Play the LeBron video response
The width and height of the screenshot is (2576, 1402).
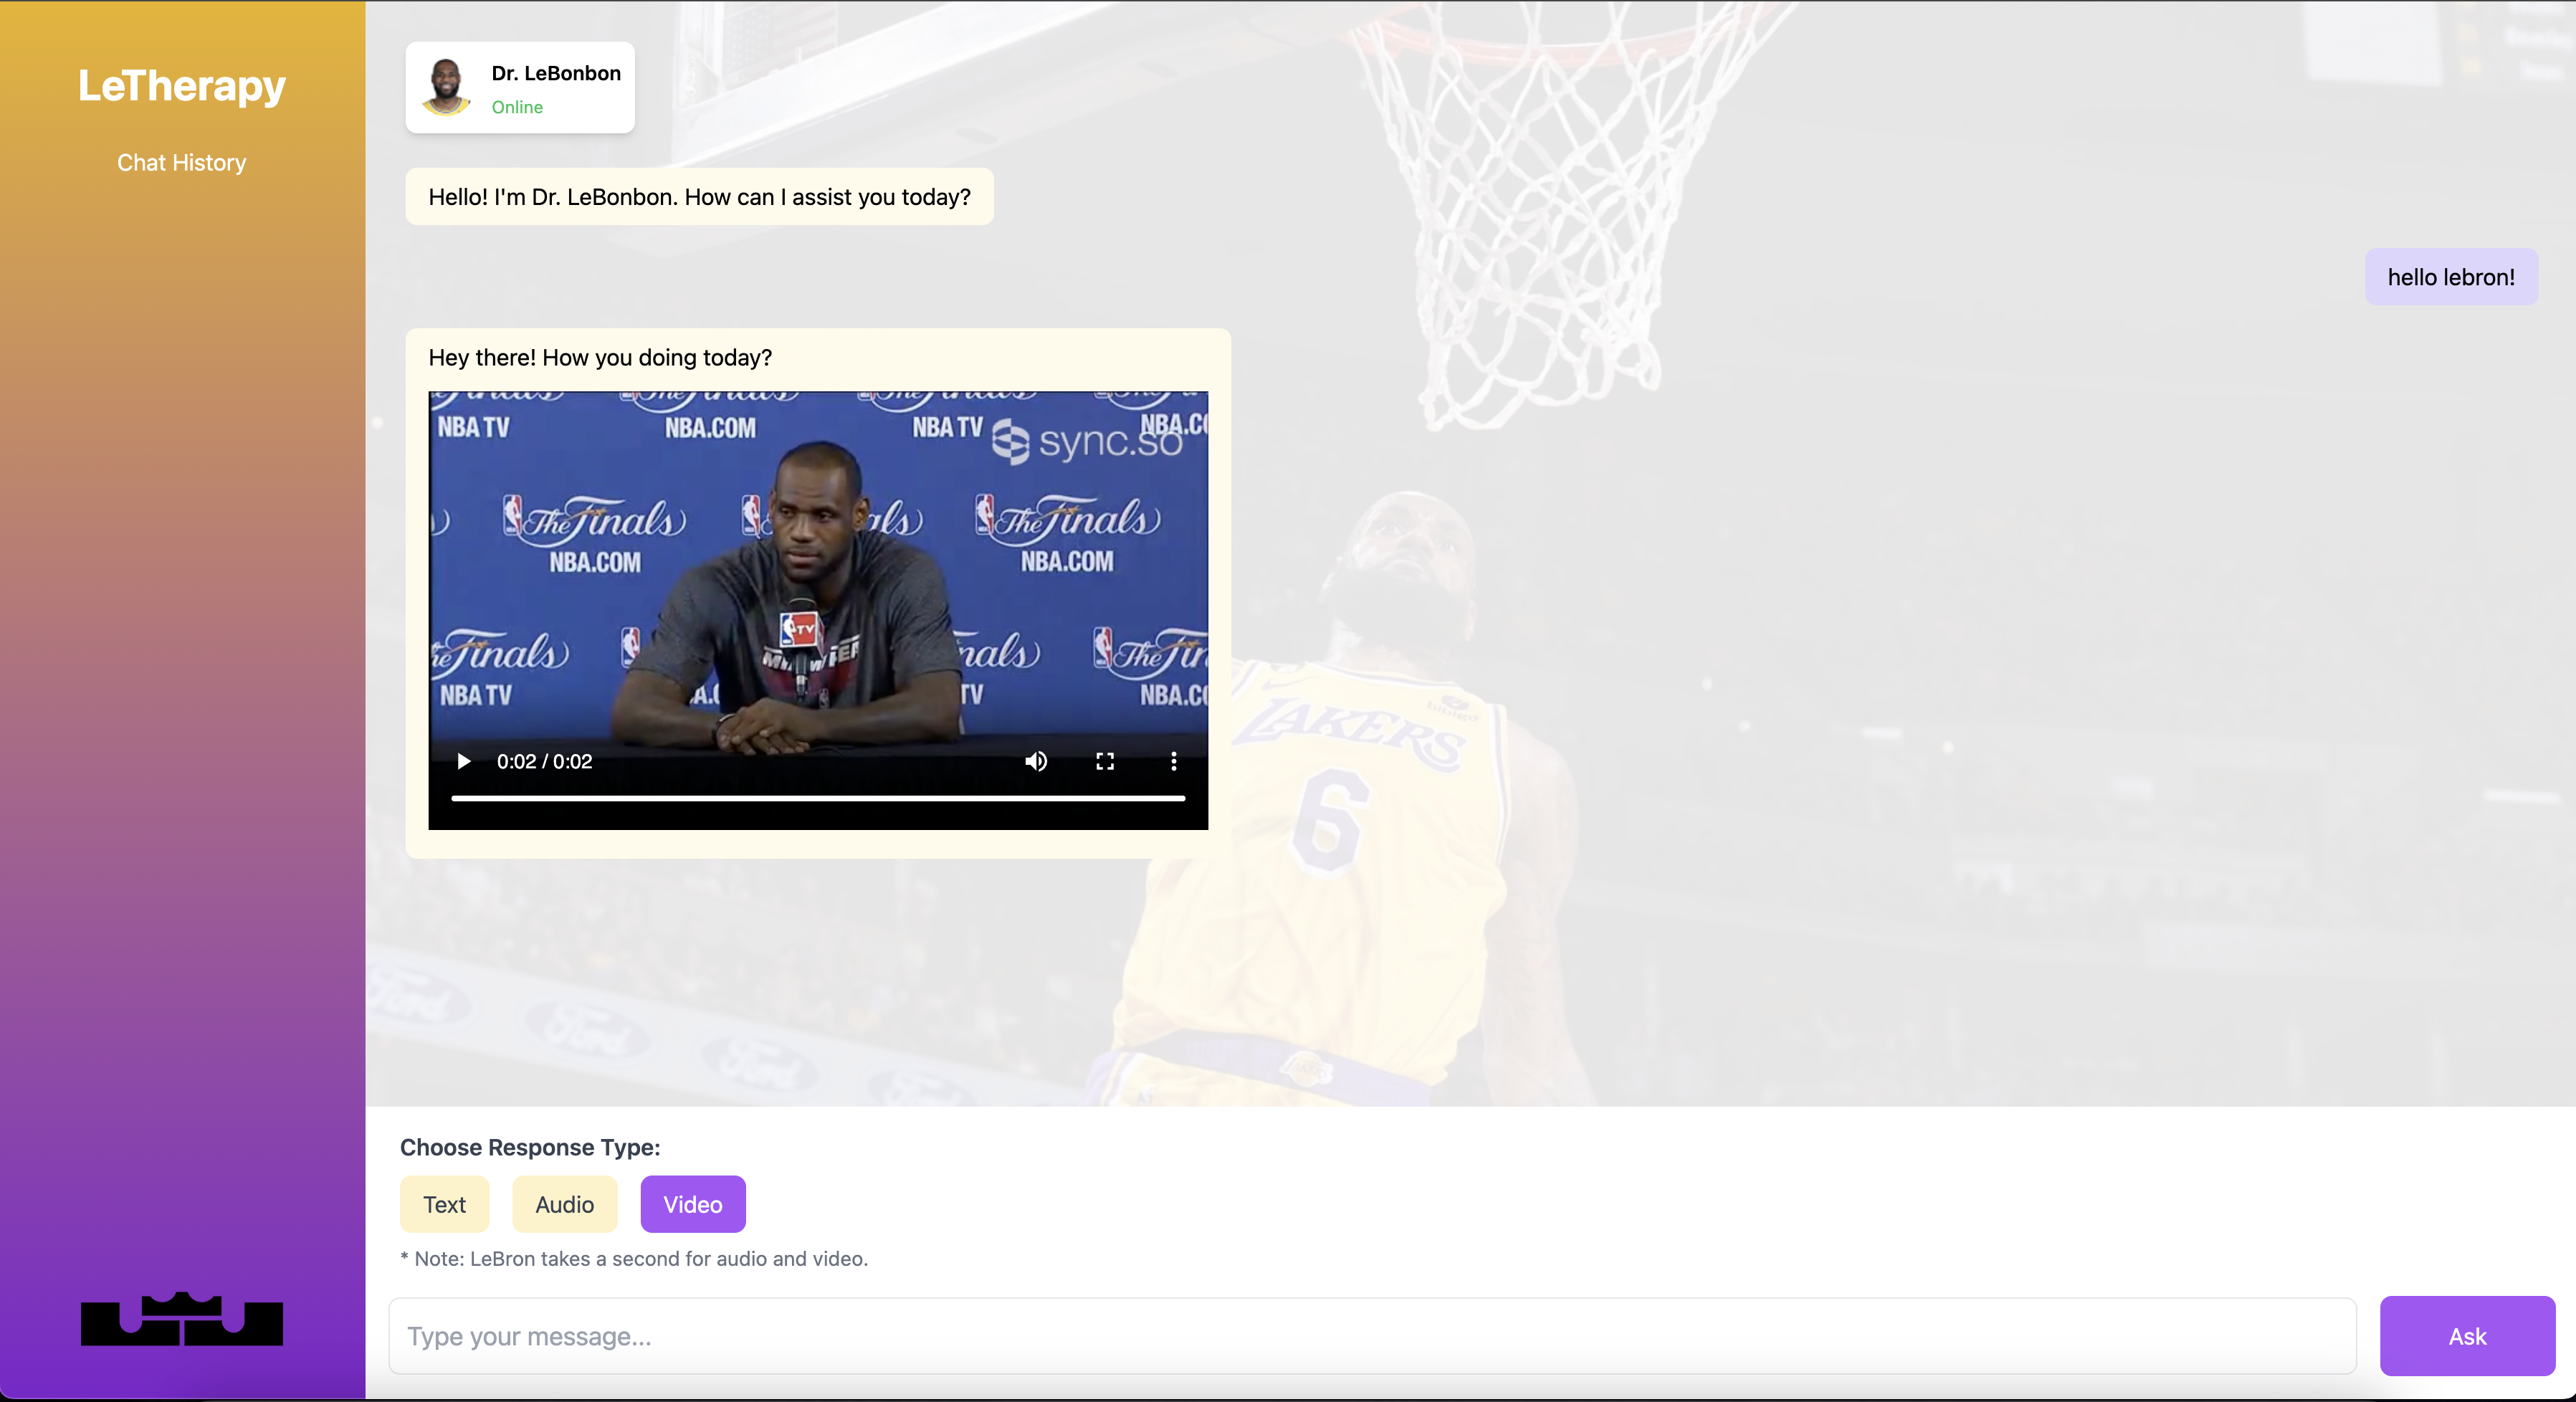pos(463,761)
